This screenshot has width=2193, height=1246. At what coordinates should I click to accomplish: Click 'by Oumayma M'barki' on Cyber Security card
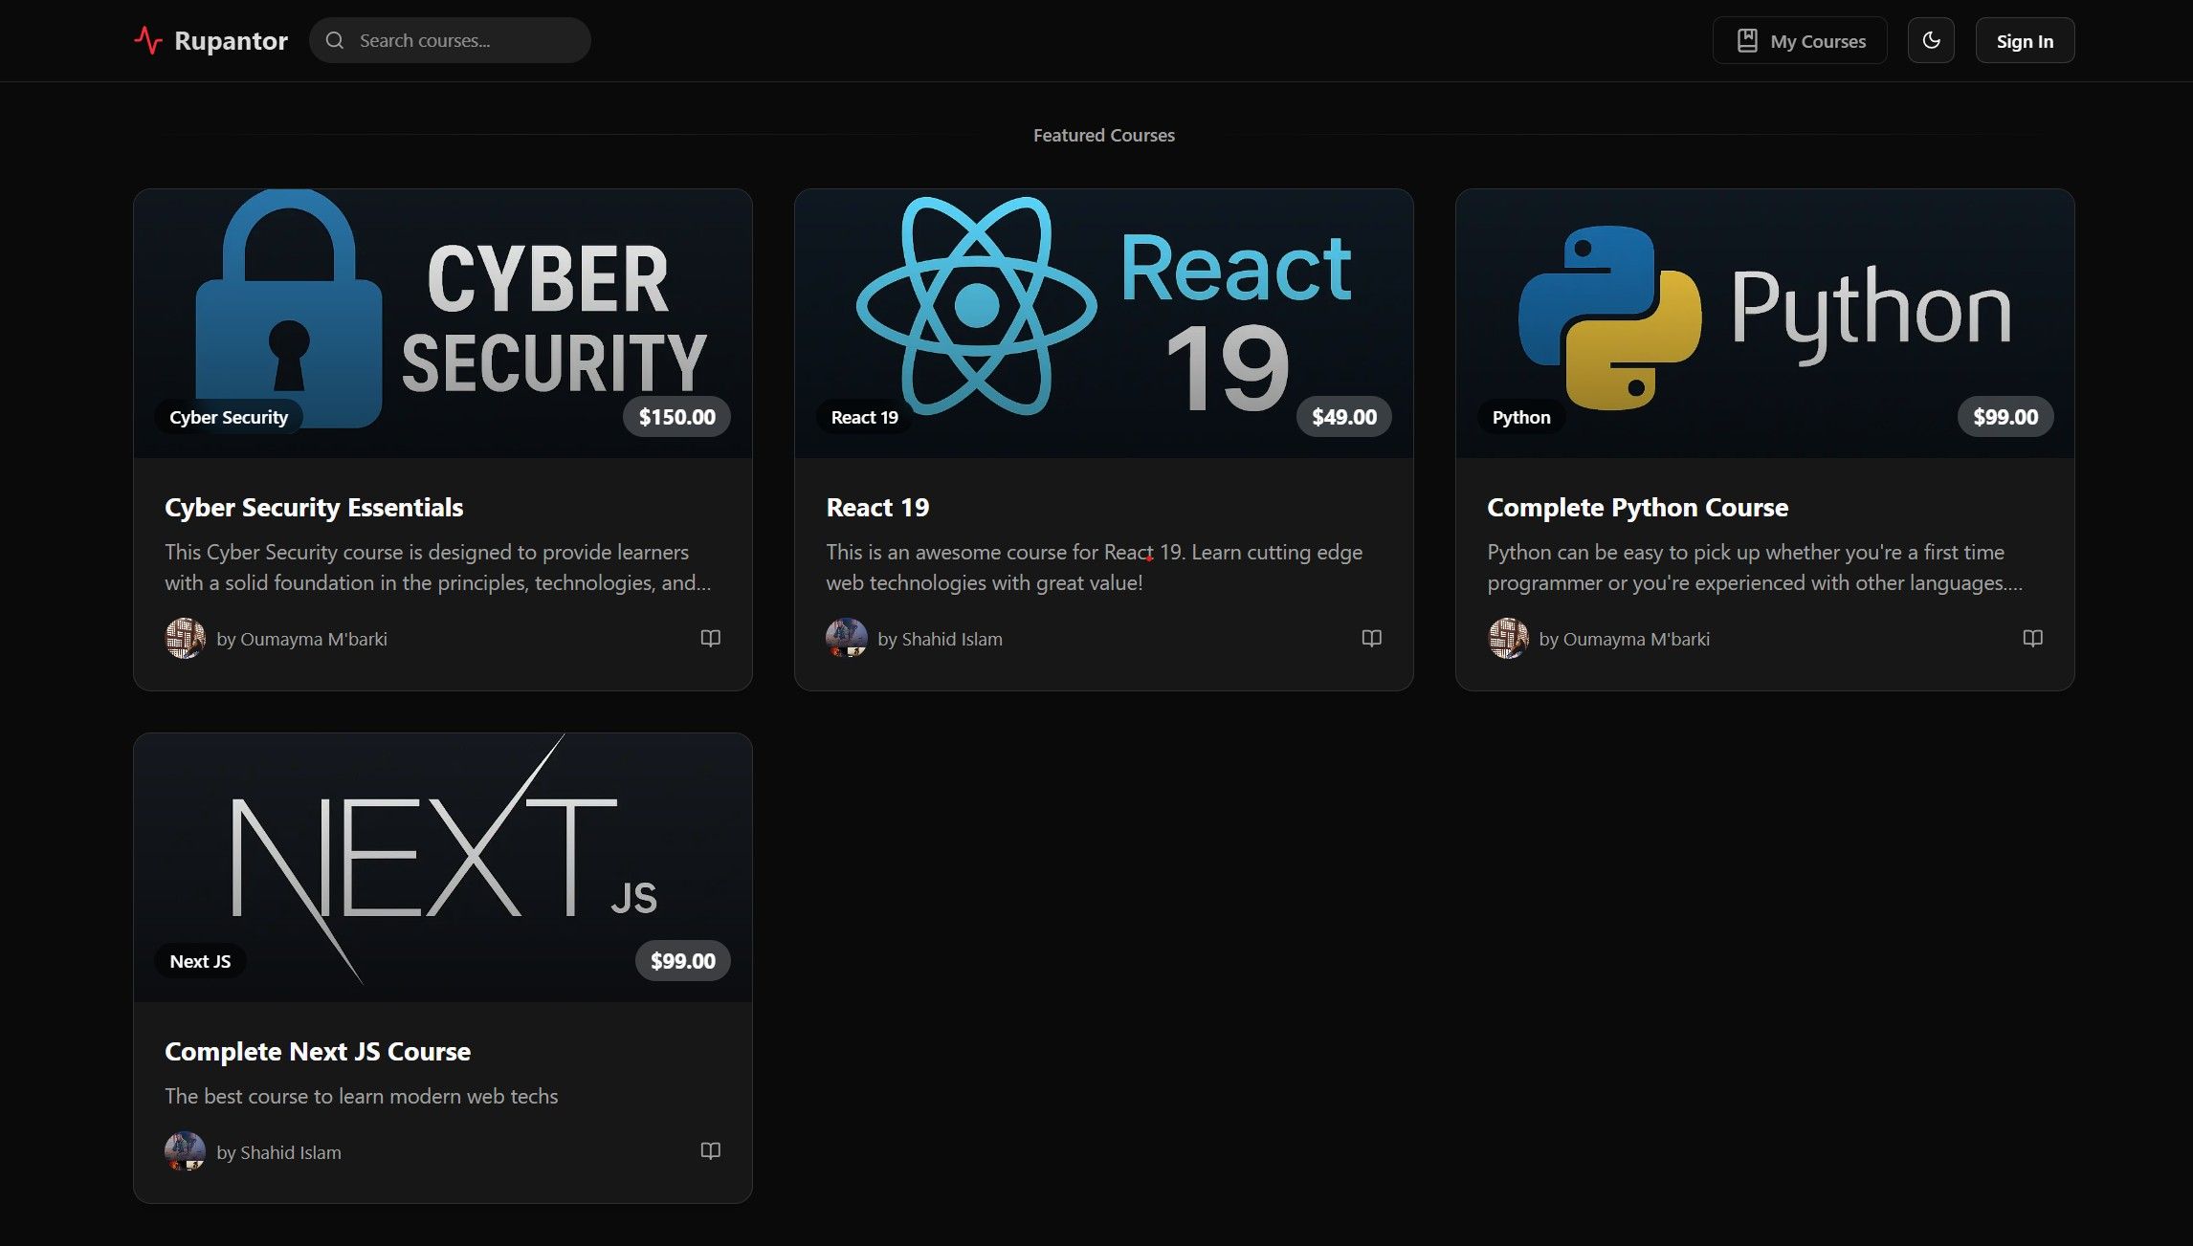[302, 639]
